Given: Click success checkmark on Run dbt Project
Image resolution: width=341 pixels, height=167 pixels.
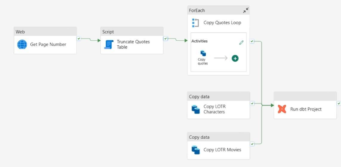Looking at the screenshot, I should click(x=339, y=103).
